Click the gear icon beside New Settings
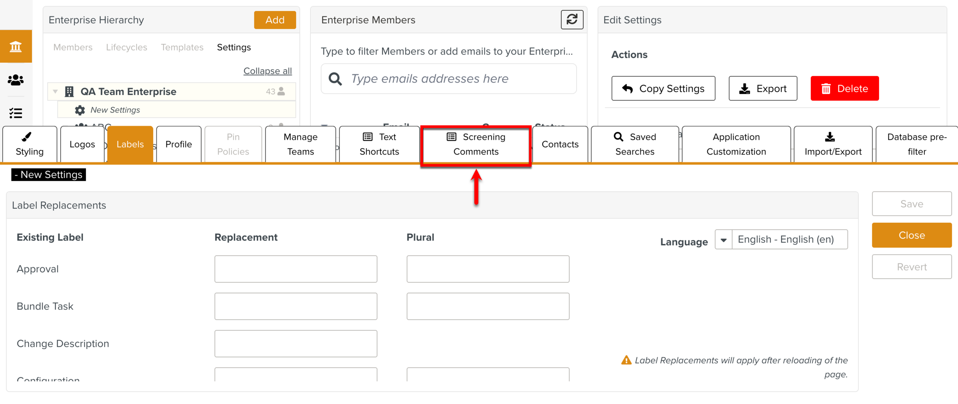This screenshot has height=404, width=958. point(80,110)
